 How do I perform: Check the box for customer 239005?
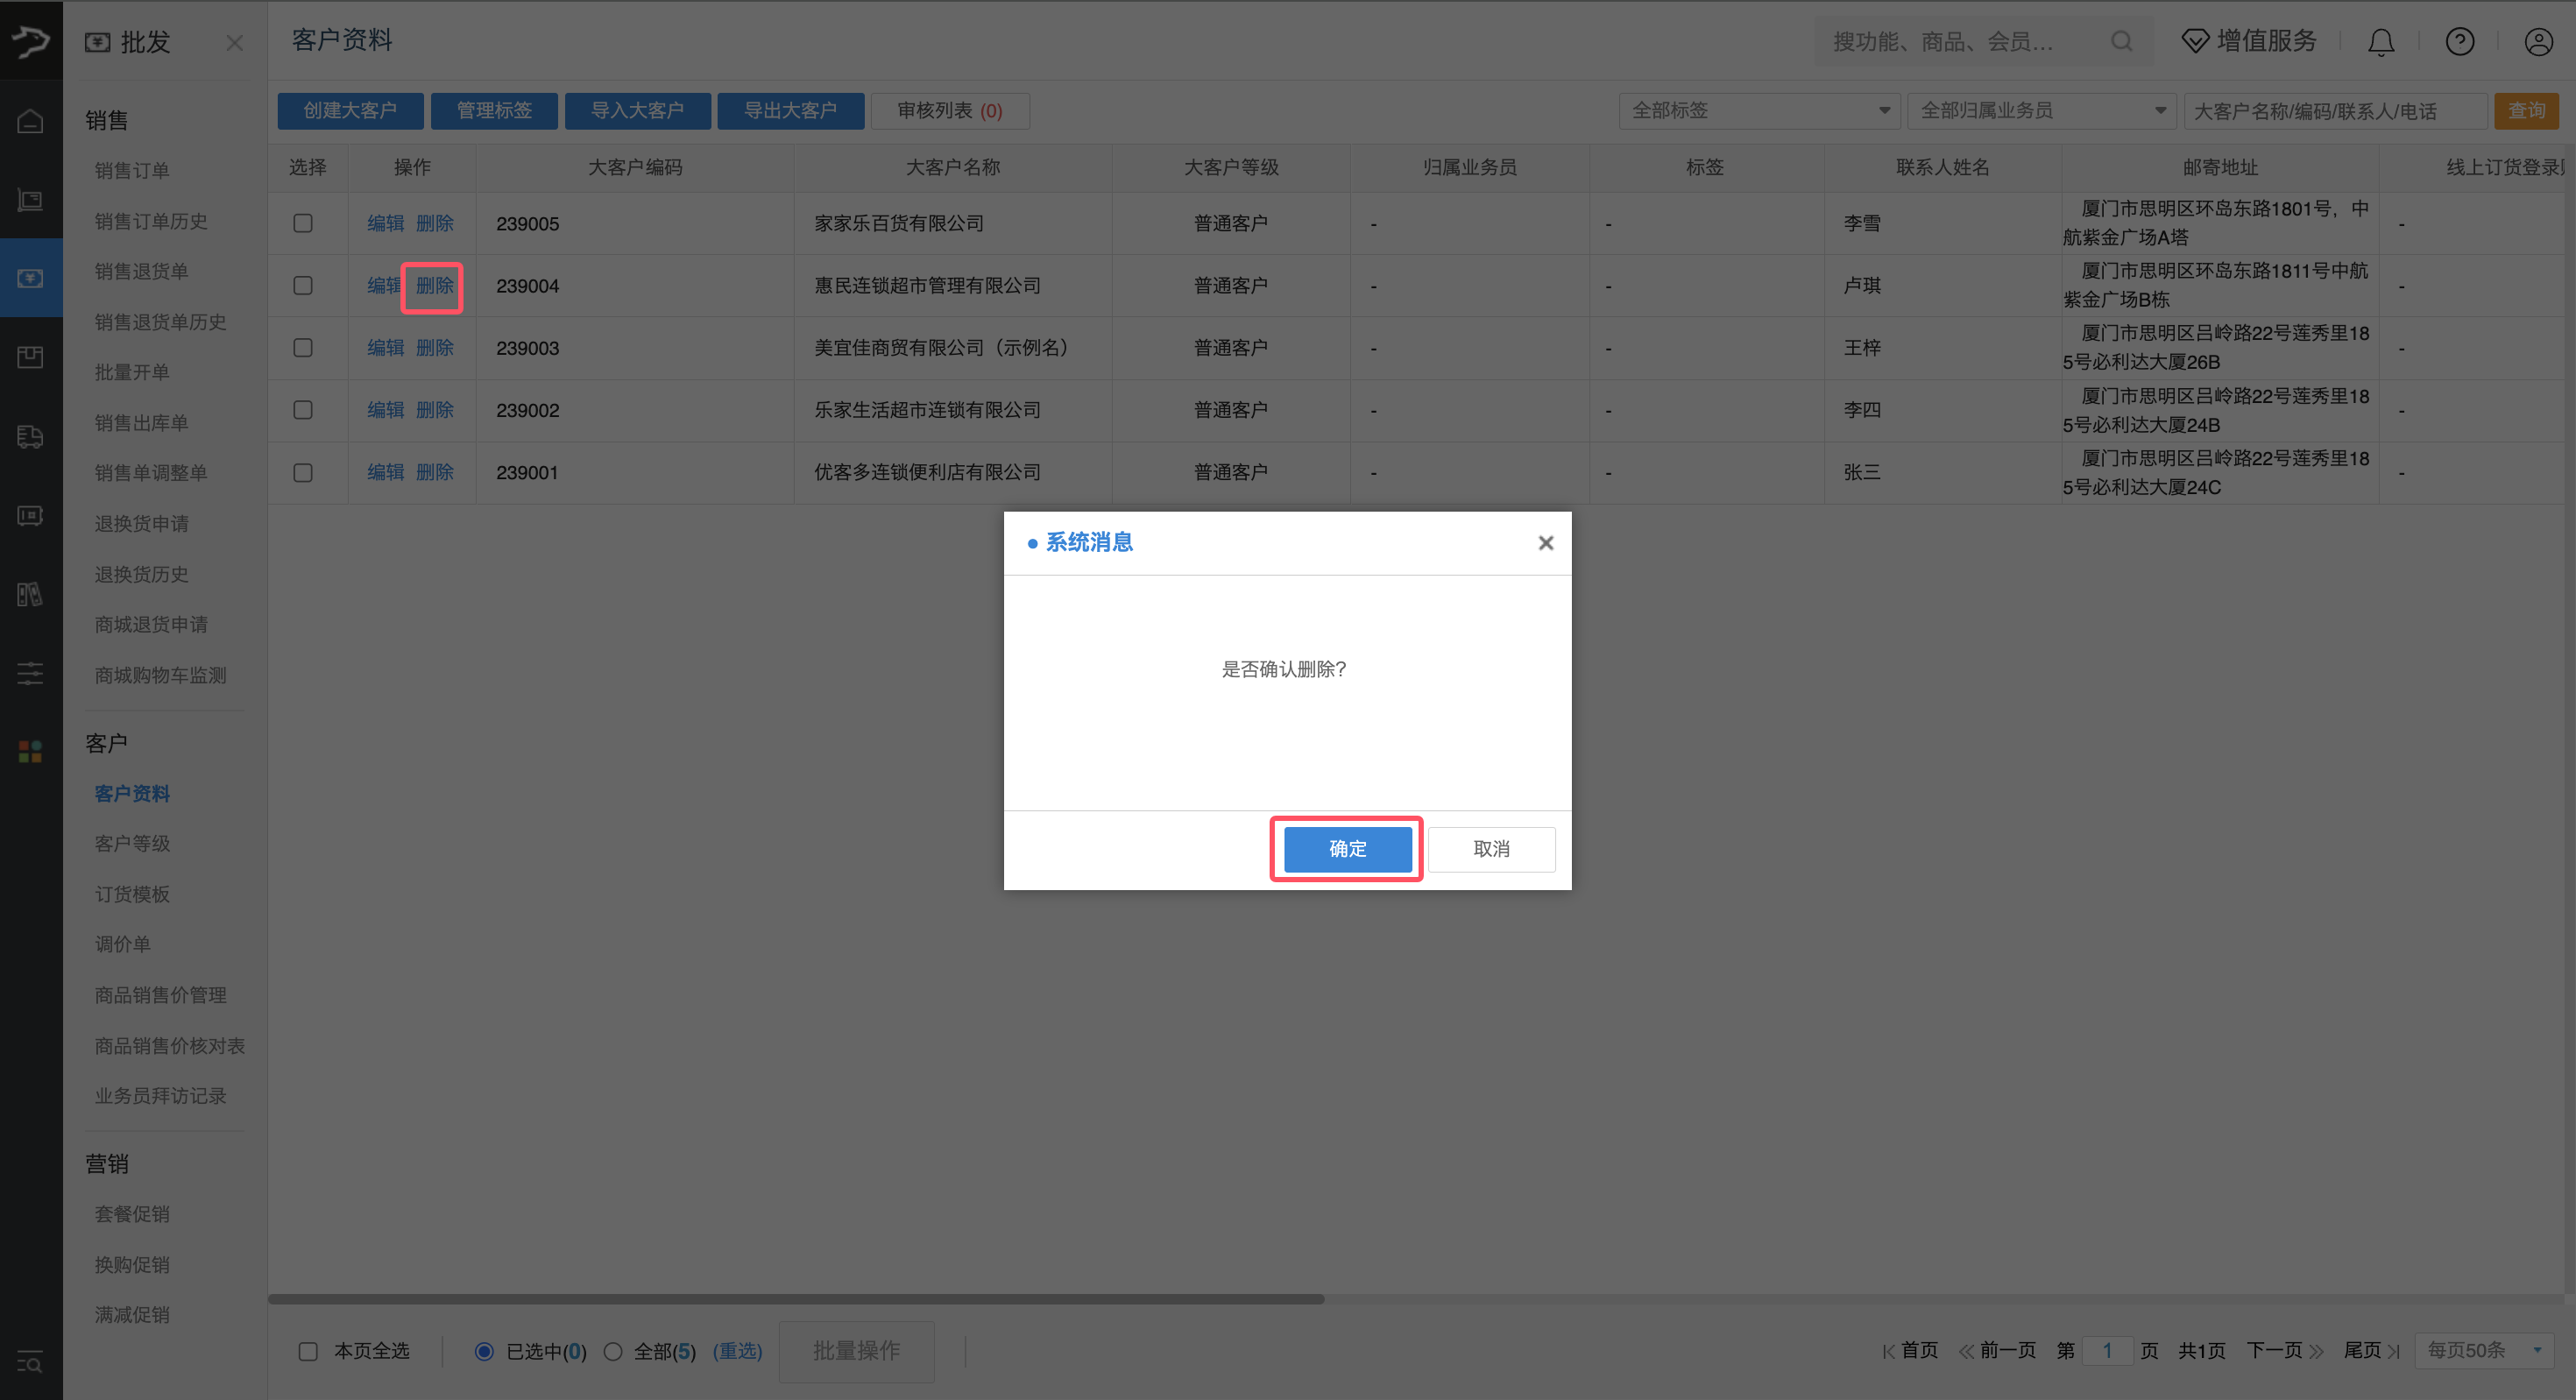pyautogui.click(x=303, y=223)
